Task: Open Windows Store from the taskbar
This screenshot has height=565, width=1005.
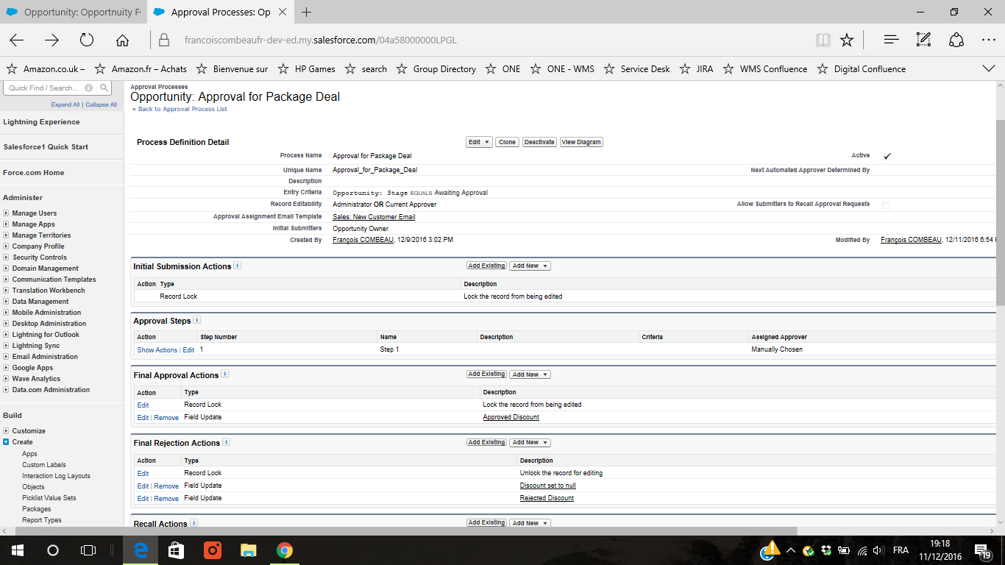Action: click(x=176, y=550)
